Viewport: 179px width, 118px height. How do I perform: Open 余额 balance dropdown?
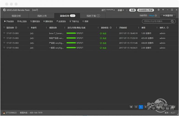point(121,10)
